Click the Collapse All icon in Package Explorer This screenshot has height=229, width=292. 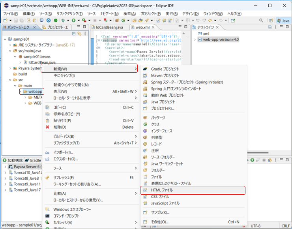(74, 34)
